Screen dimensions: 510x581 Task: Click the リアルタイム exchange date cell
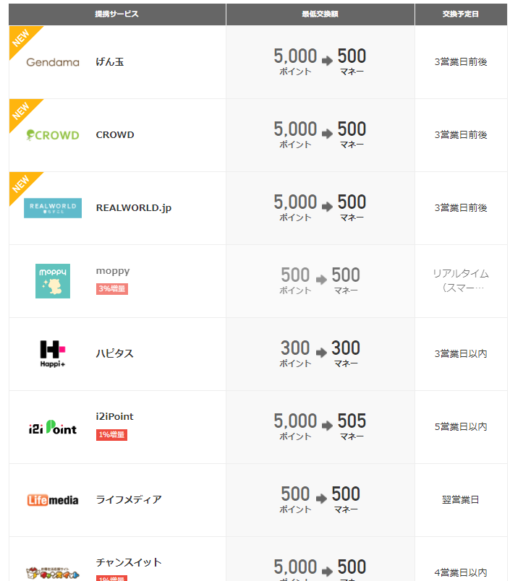[461, 281]
